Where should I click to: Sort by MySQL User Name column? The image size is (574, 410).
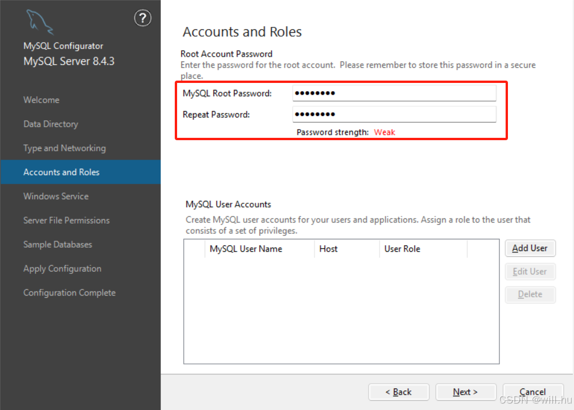(259, 249)
